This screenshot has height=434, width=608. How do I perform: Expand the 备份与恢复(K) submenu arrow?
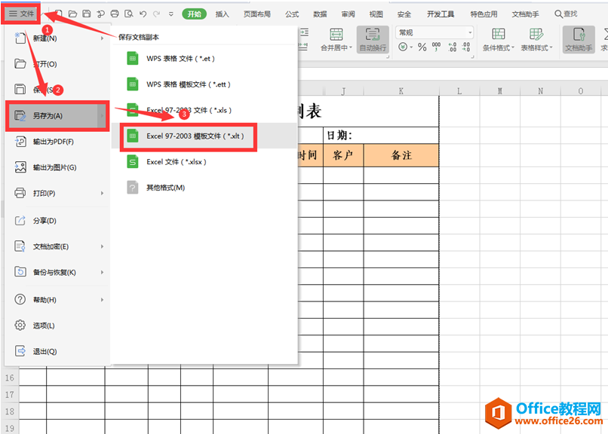click(102, 273)
